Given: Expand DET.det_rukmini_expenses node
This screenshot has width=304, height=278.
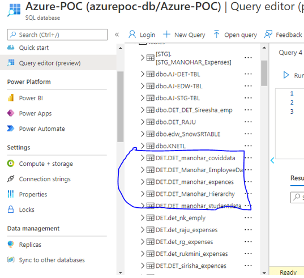Looking at the screenshot, I should (x=143, y=254).
